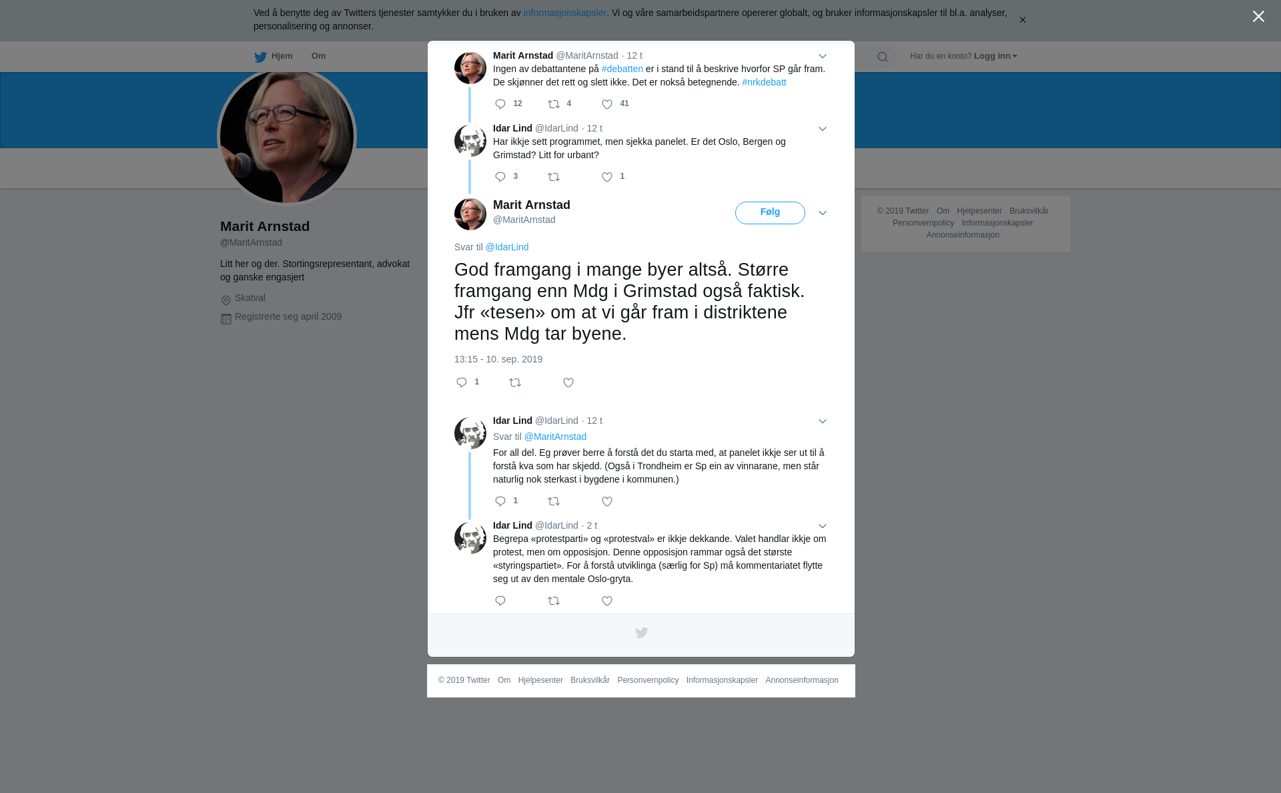Open the Om menu item in header

318,56
